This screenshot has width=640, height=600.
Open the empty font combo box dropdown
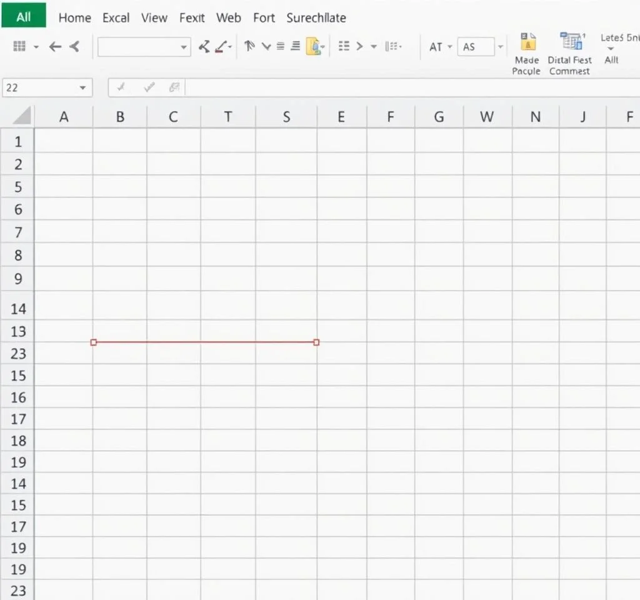184,47
